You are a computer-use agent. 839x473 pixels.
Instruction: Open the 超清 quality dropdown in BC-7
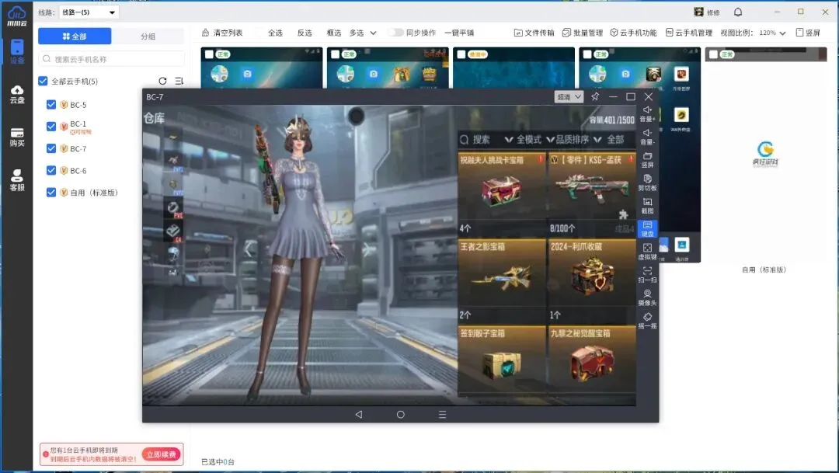pyautogui.click(x=569, y=97)
